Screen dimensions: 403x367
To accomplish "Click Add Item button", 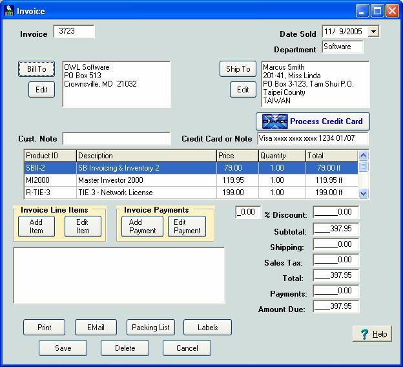I will point(36,226).
